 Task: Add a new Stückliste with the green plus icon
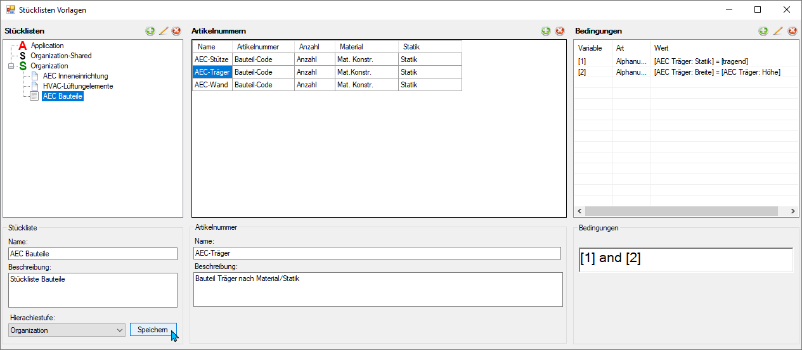coord(150,31)
